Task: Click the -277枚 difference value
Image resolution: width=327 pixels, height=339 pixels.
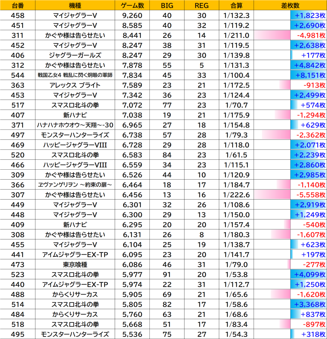Action: click(314, 264)
